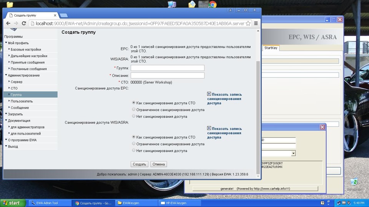Click the Windows start button
369x207 pixels.
[12, 203]
